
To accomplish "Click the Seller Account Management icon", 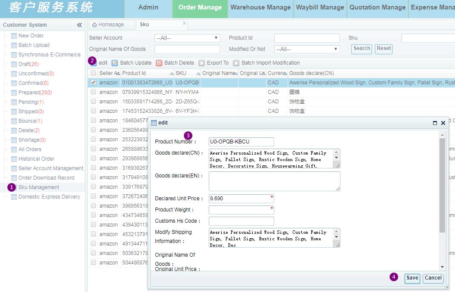I will tap(14, 169).
